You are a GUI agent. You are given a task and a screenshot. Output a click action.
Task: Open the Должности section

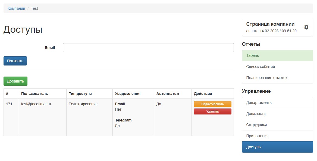[277, 114]
